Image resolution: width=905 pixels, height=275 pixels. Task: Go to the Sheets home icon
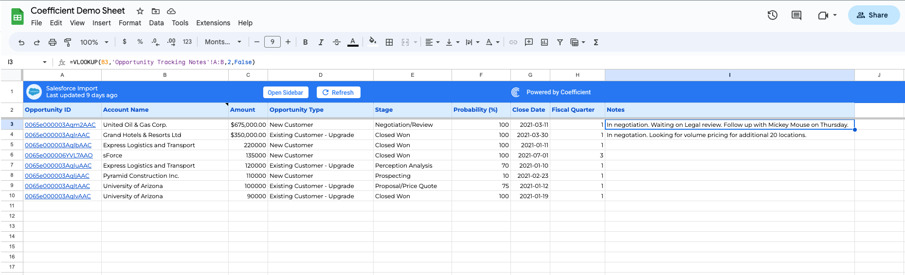coord(18,17)
